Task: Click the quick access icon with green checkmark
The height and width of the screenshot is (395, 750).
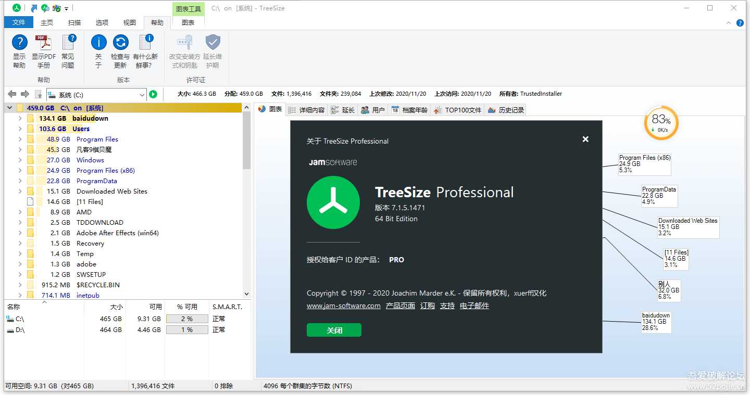Action: coord(57,8)
